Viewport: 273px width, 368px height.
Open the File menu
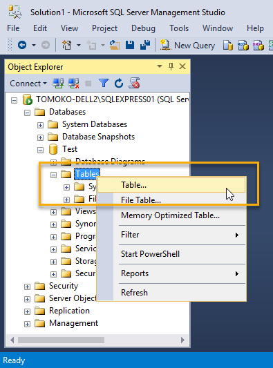click(13, 28)
